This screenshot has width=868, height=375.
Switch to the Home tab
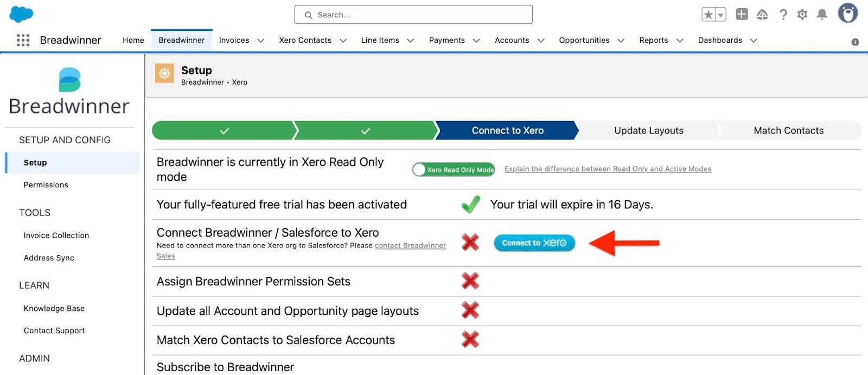pyautogui.click(x=133, y=40)
